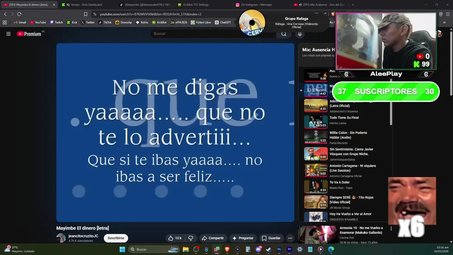Open the Calculator from the taskbar
Image resolution: width=453 pixels, height=255 pixels.
(248, 249)
